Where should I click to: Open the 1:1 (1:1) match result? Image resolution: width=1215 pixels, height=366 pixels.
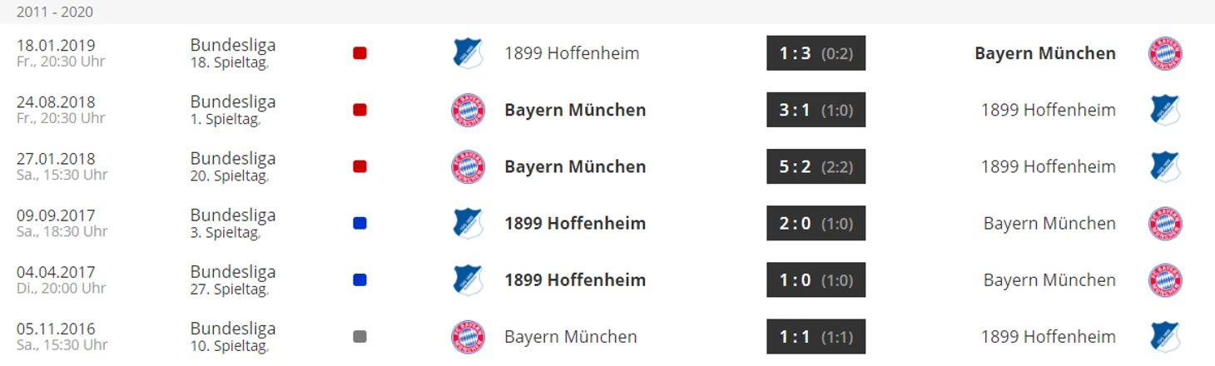pos(816,336)
